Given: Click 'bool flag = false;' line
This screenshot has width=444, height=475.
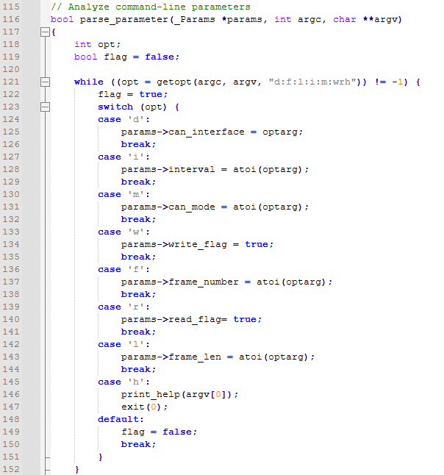Looking at the screenshot, I should point(126,57).
